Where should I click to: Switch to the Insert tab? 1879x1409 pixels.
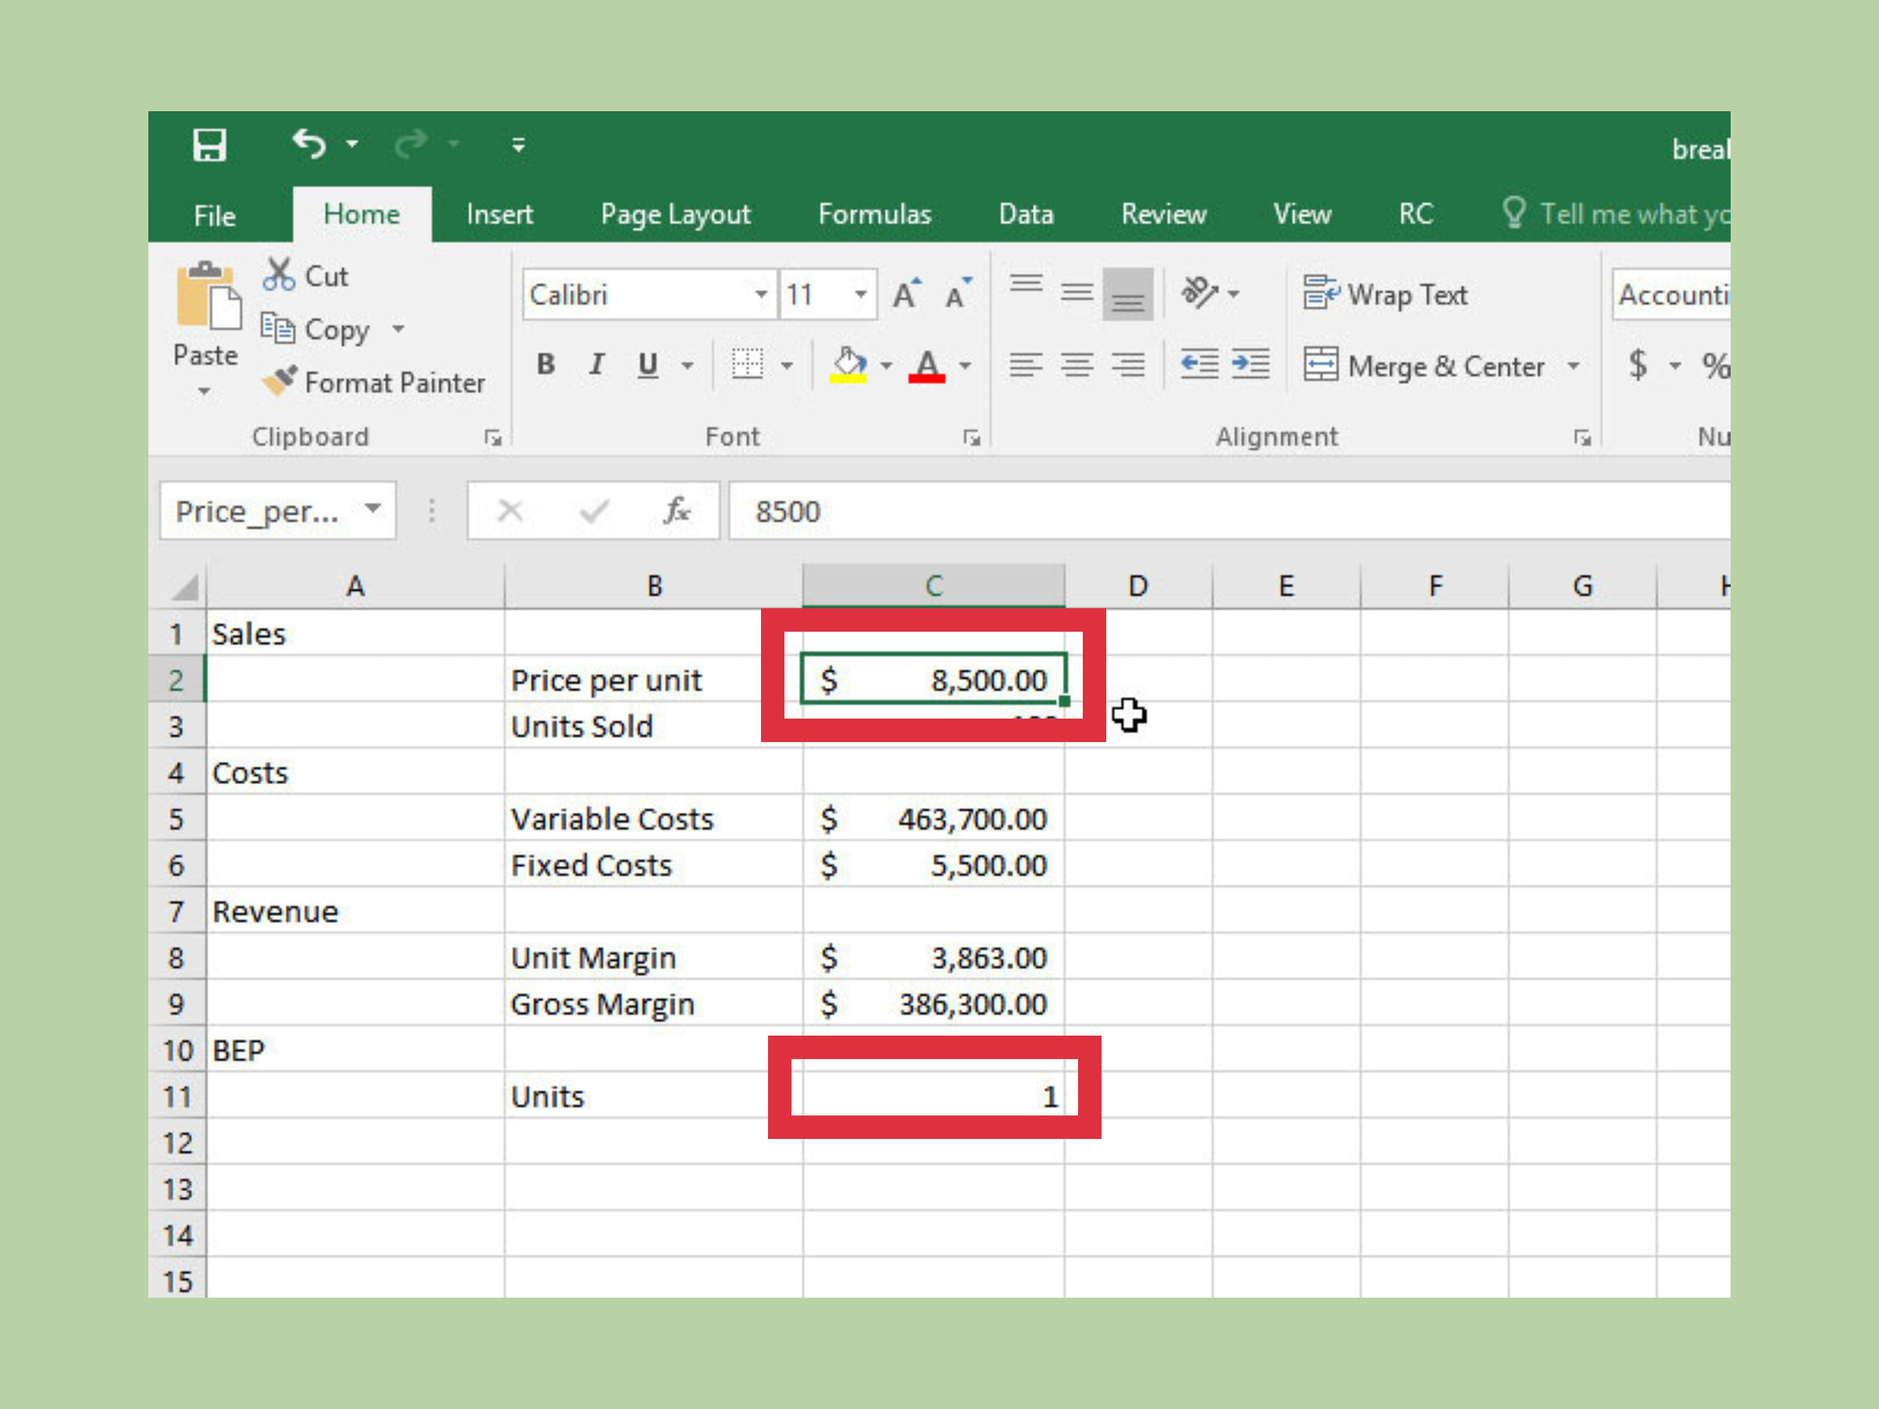pyautogui.click(x=500, y=214)
